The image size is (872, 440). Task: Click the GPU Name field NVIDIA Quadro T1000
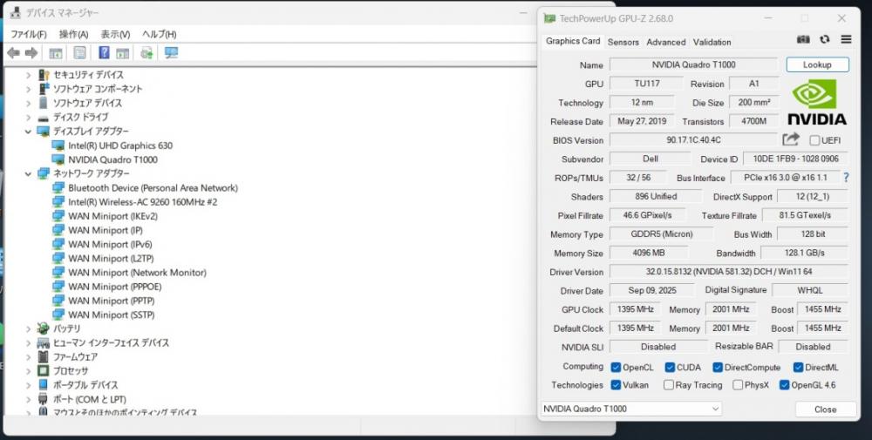[x=693, y=64]
